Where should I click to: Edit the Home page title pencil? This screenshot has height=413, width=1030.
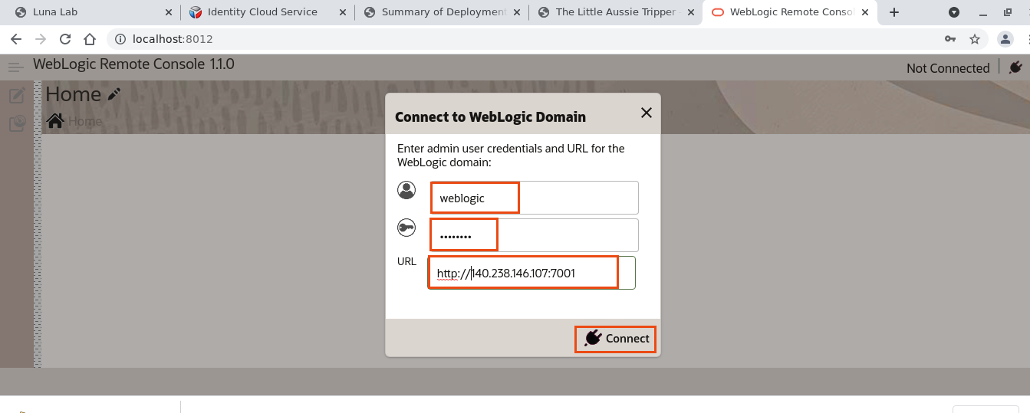point(114,94)
